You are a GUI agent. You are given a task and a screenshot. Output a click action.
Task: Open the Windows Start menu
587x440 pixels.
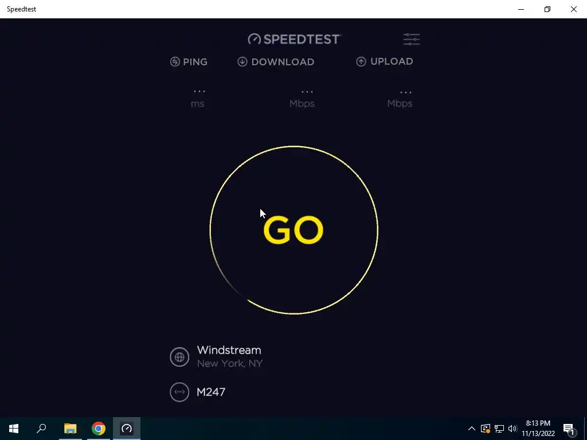click(14, 429)
